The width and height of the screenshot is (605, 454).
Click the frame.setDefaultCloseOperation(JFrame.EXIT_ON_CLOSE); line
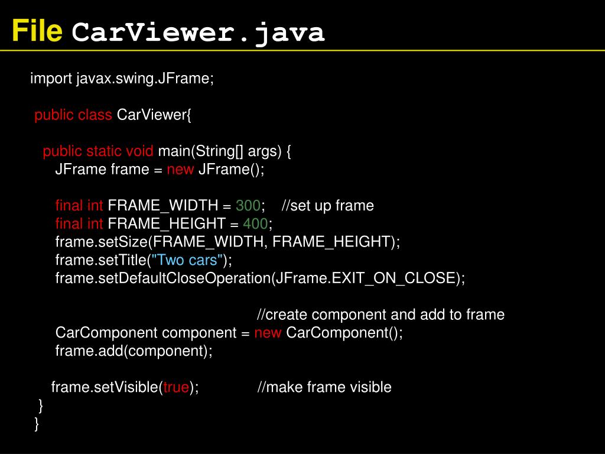(260, 278)
